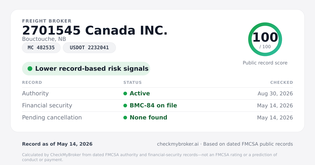Image resolution: width=315 pixels, height=165 pixels.
Task: Open the checkmybroker.ai link in footer
Action: click(x=178, y=144)
